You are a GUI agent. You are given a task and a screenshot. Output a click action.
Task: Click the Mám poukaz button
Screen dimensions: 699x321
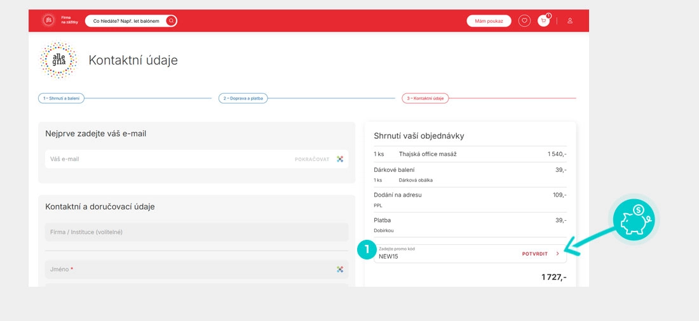coord(489,21)
